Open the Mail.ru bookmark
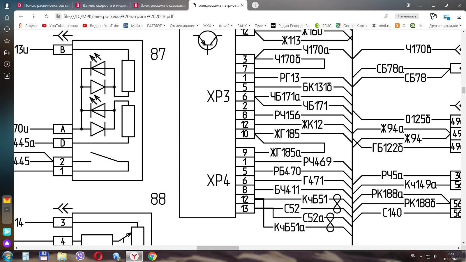 tap(133, 26)
